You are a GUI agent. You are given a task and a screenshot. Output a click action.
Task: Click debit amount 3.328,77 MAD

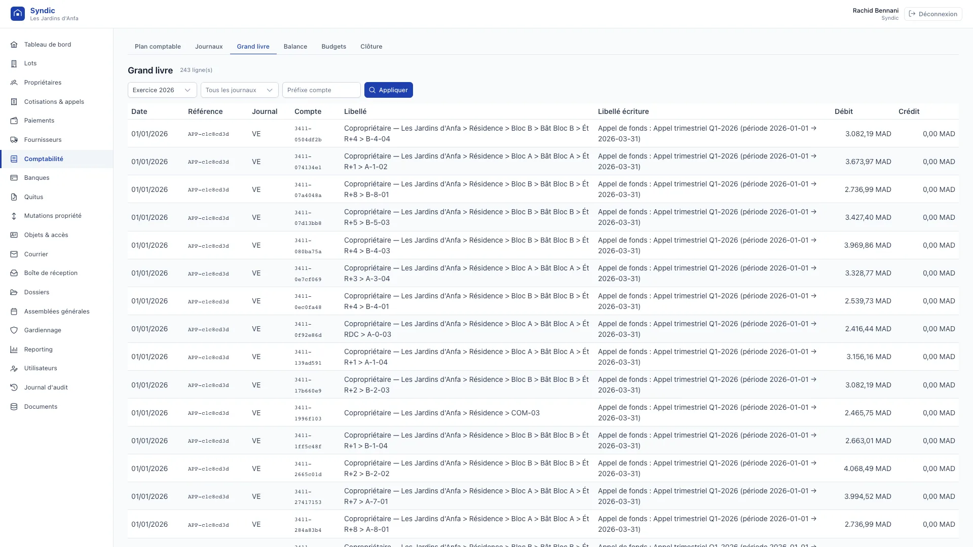tap(868, 273)
